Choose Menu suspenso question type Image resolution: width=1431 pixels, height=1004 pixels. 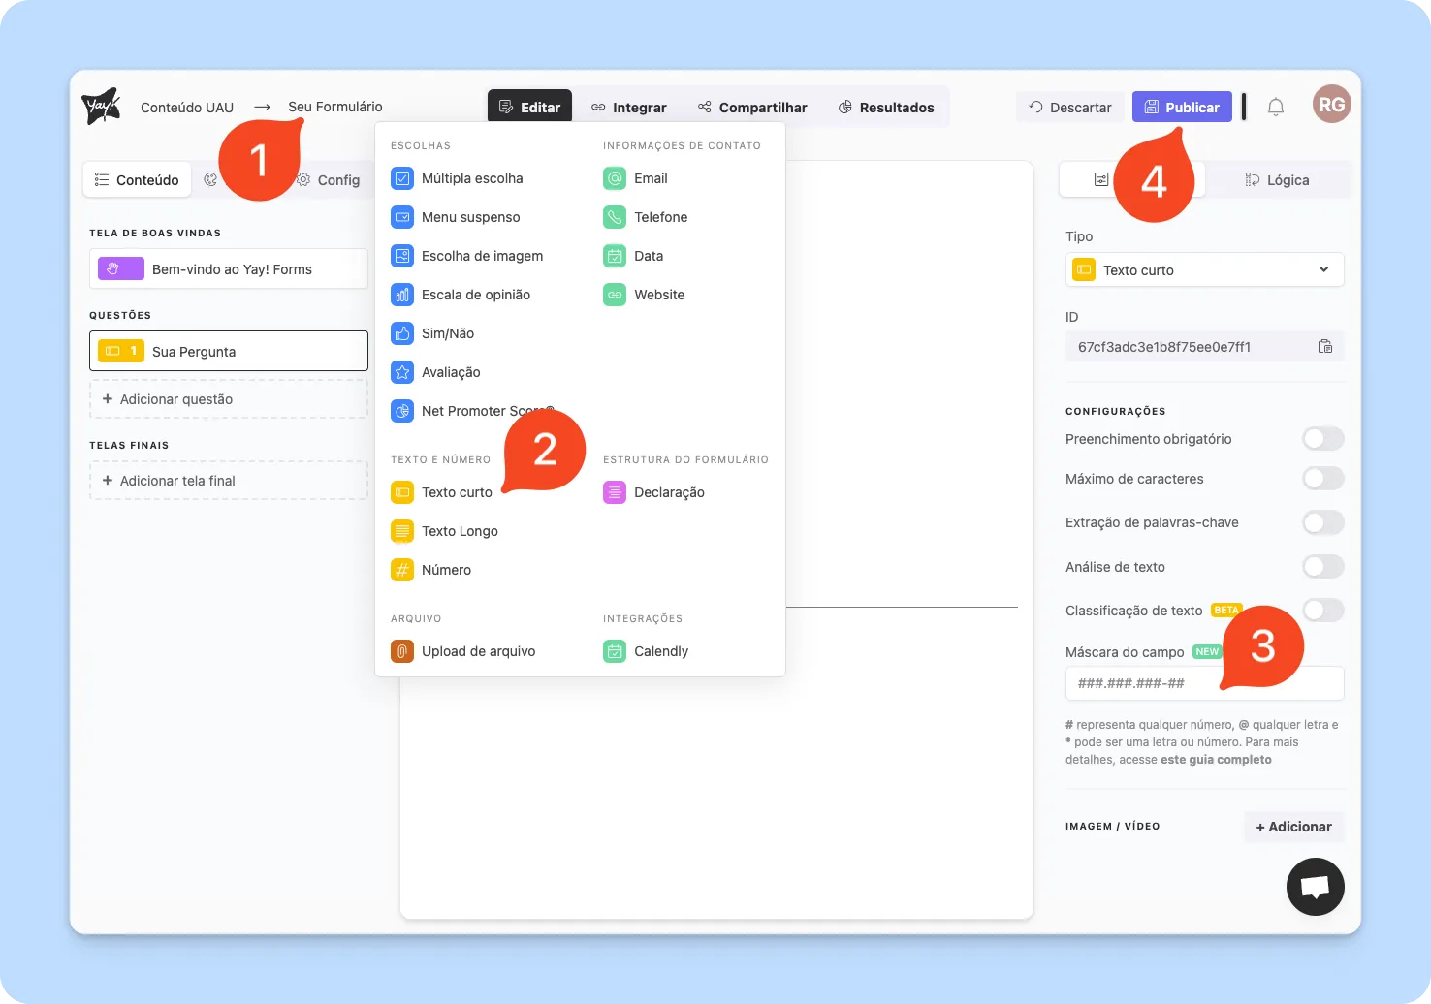click(470, 217)
